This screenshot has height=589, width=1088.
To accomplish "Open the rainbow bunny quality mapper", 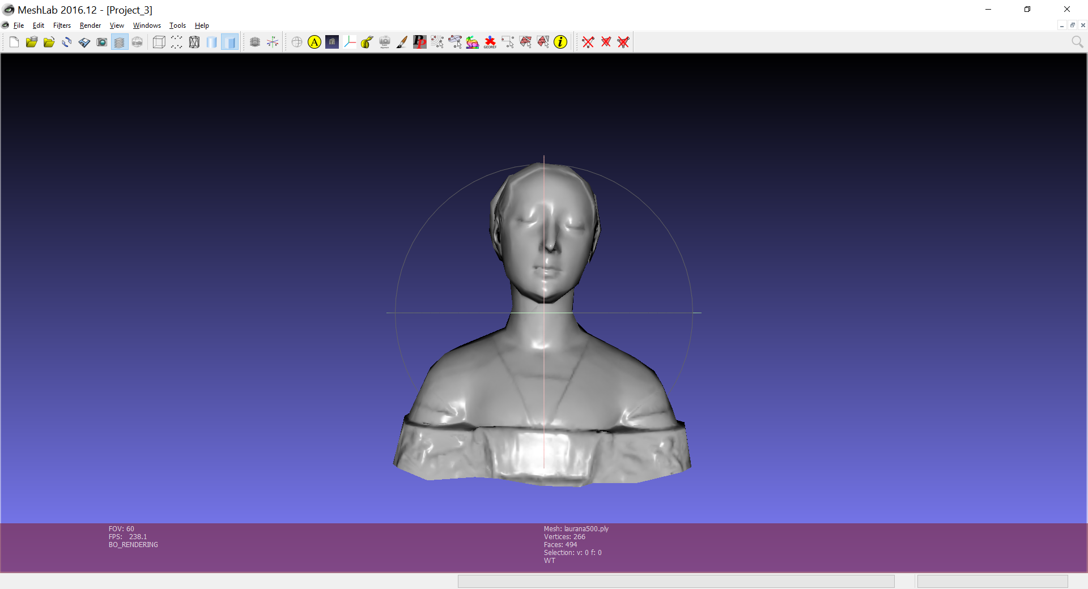I will click(473, 42).
